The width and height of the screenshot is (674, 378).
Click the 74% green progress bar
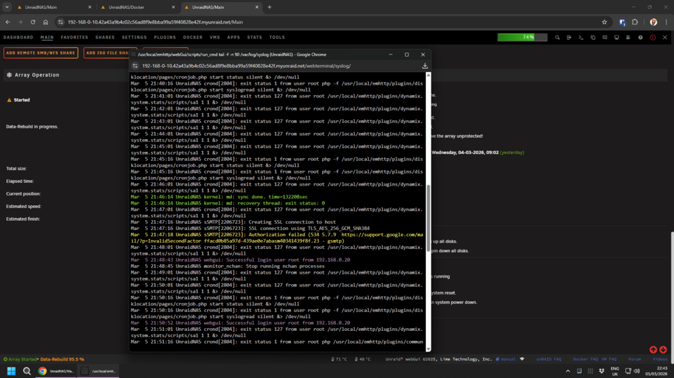(522, 37)
